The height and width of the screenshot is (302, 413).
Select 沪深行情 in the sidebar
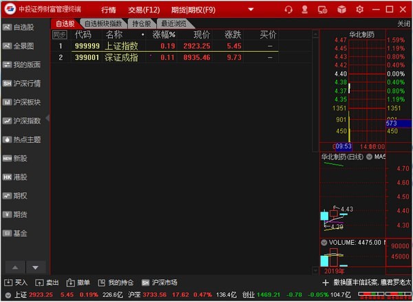pos(21,83)
